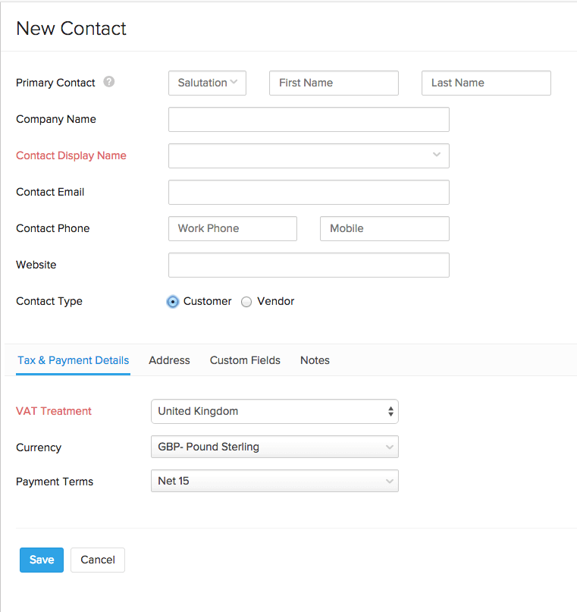Click the Work Phone field
This screenshot has width=577, height=612.
233,228
